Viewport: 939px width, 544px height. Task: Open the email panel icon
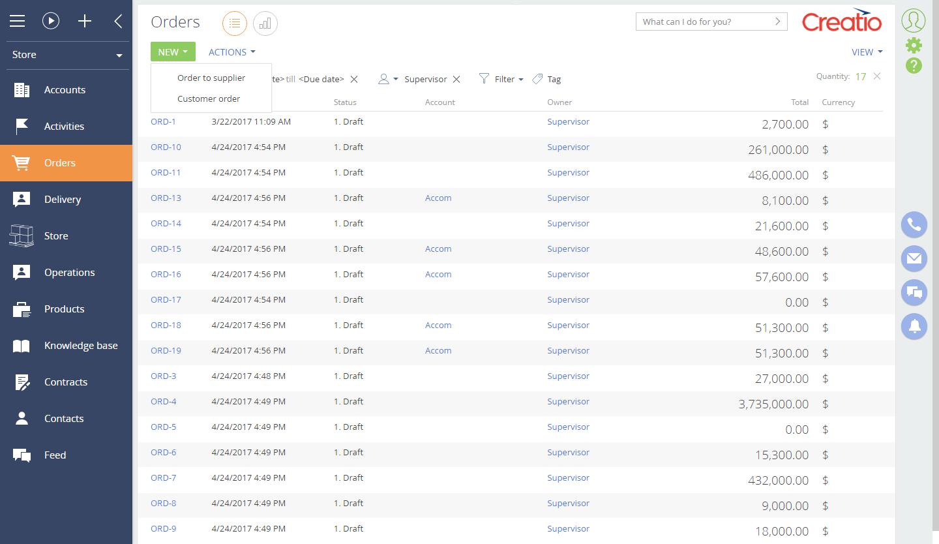tap(914, 259)
